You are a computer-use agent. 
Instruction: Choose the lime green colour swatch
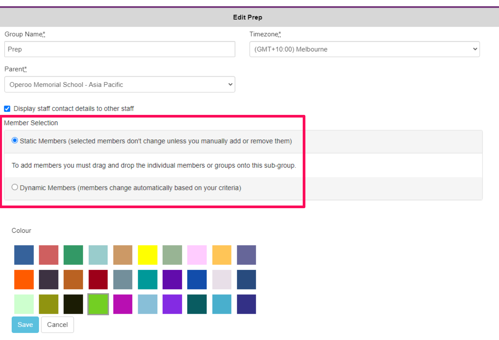98,304
